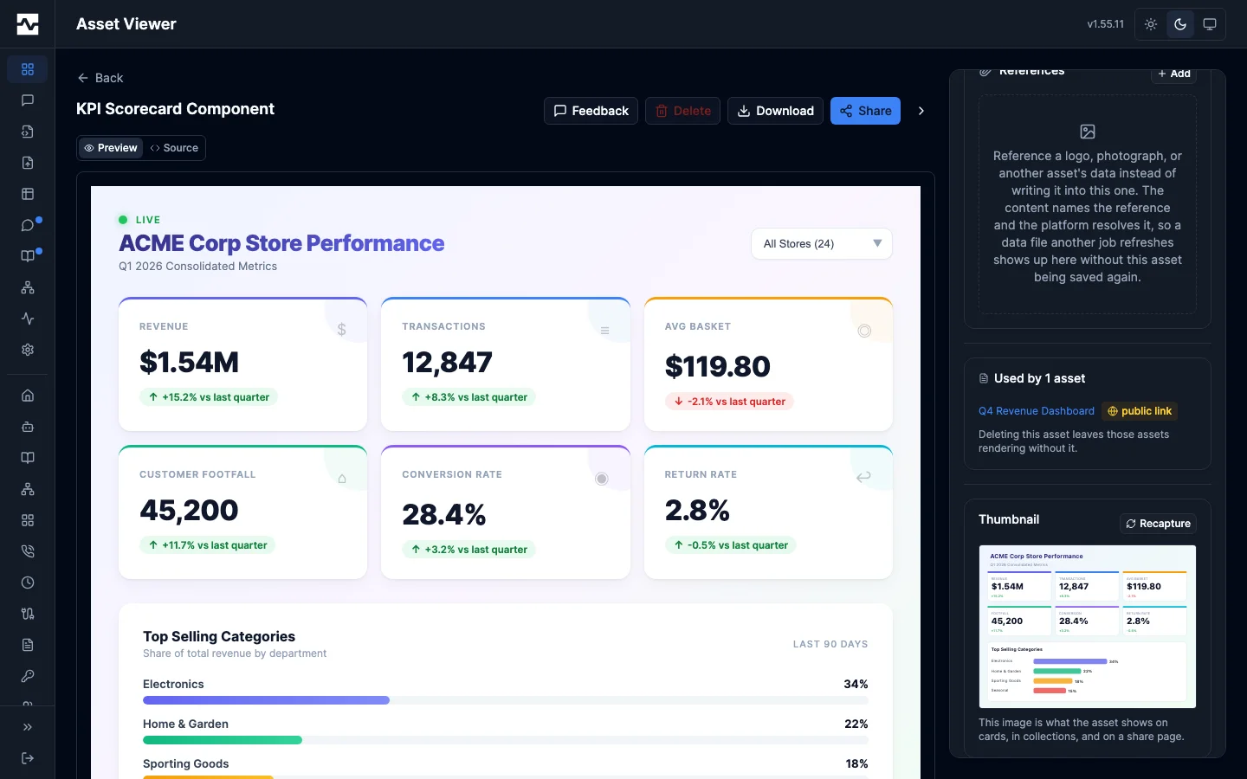1247x779 pixels.
Task: Click the +8.3% vs last quarter badge
Action: [x=468, y=397]
